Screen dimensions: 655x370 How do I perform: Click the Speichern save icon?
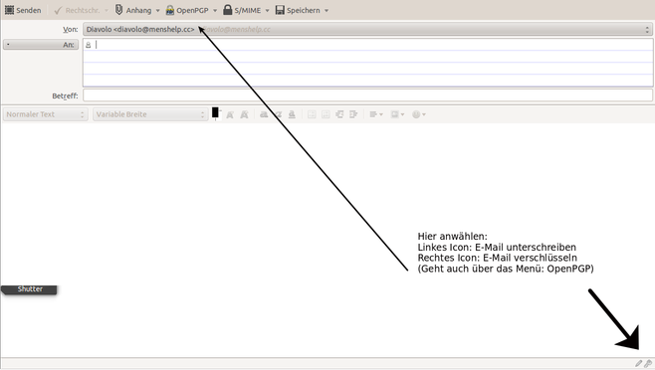click(280, 10)
